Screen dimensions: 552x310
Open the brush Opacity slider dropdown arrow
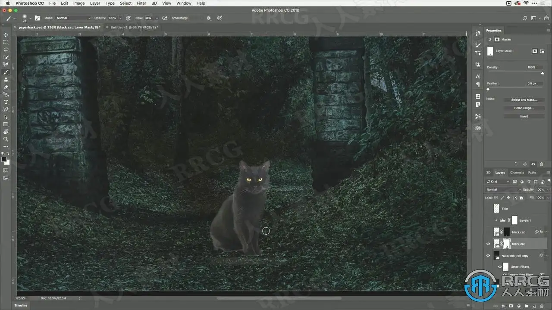point(120,18)
